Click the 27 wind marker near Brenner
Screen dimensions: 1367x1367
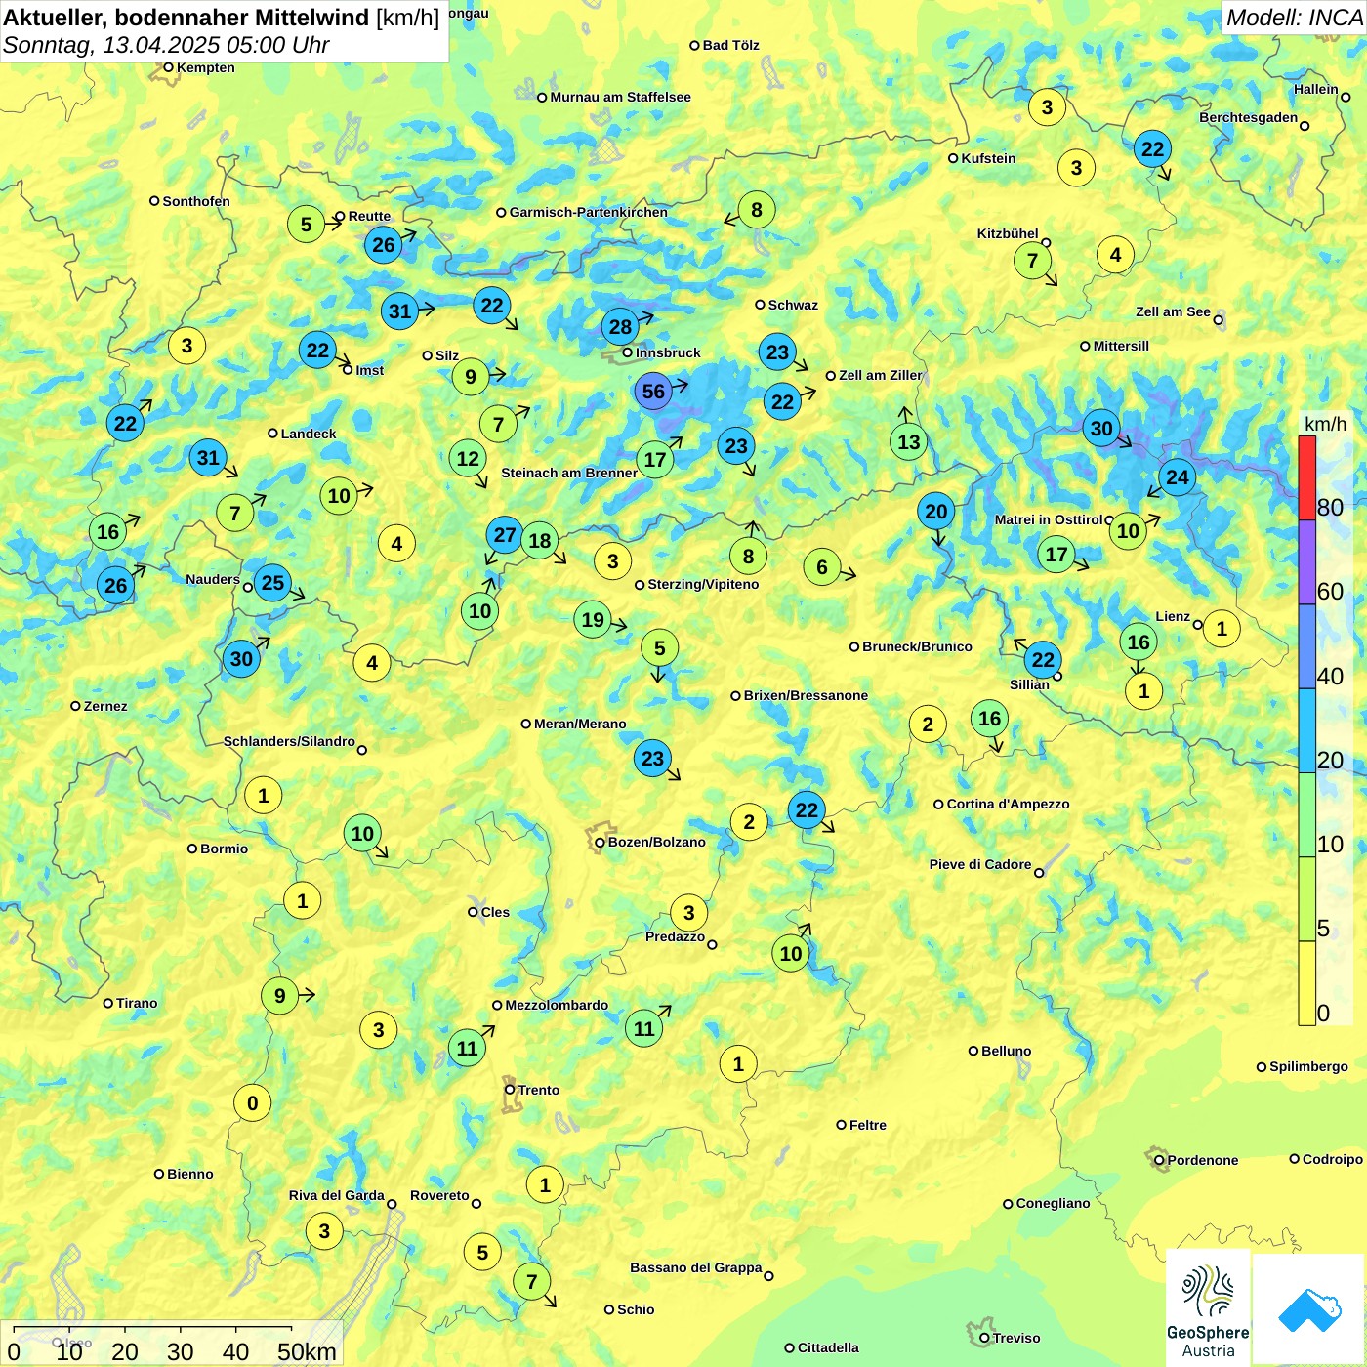(505, 535)
